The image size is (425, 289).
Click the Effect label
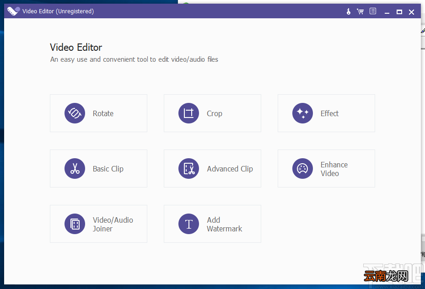[329, 113]
